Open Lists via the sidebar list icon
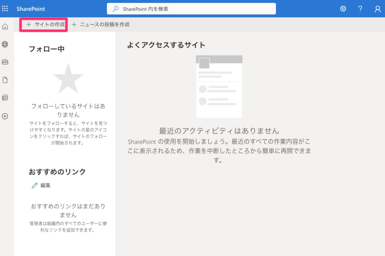 (x=5, y=97)
